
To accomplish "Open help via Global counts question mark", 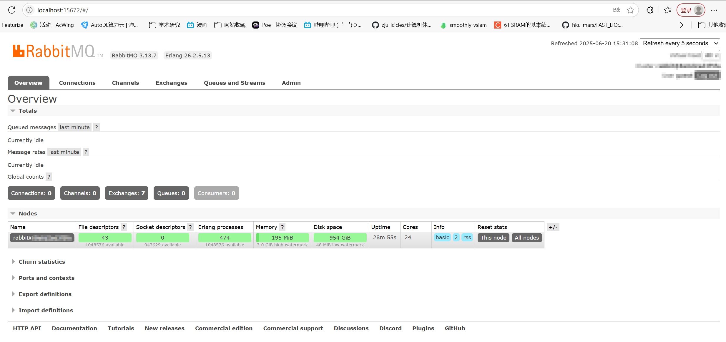I will click(x=49, y=177).
